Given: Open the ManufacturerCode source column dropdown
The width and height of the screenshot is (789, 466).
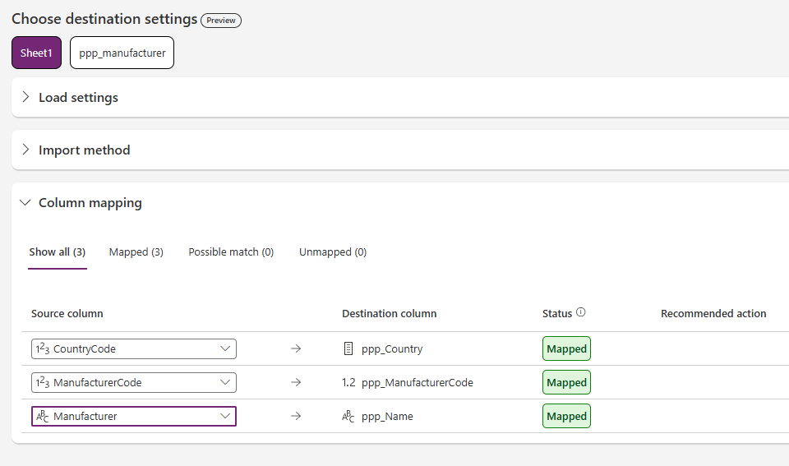Looking at the screenshot, I should point(225,382).
